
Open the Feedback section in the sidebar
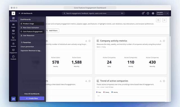tap(13, 57)
